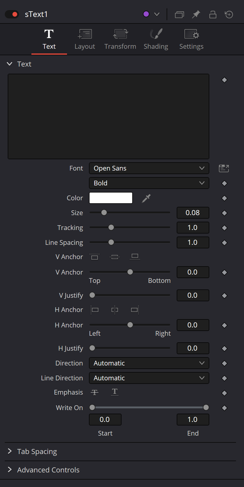
Task: Click the versions icon in the header
Action: tap(179, 14)
